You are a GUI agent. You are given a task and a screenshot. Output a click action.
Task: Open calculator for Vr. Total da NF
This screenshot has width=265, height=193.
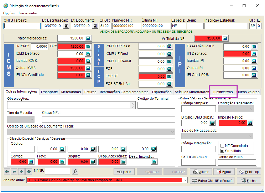click(x=225, y=38)
